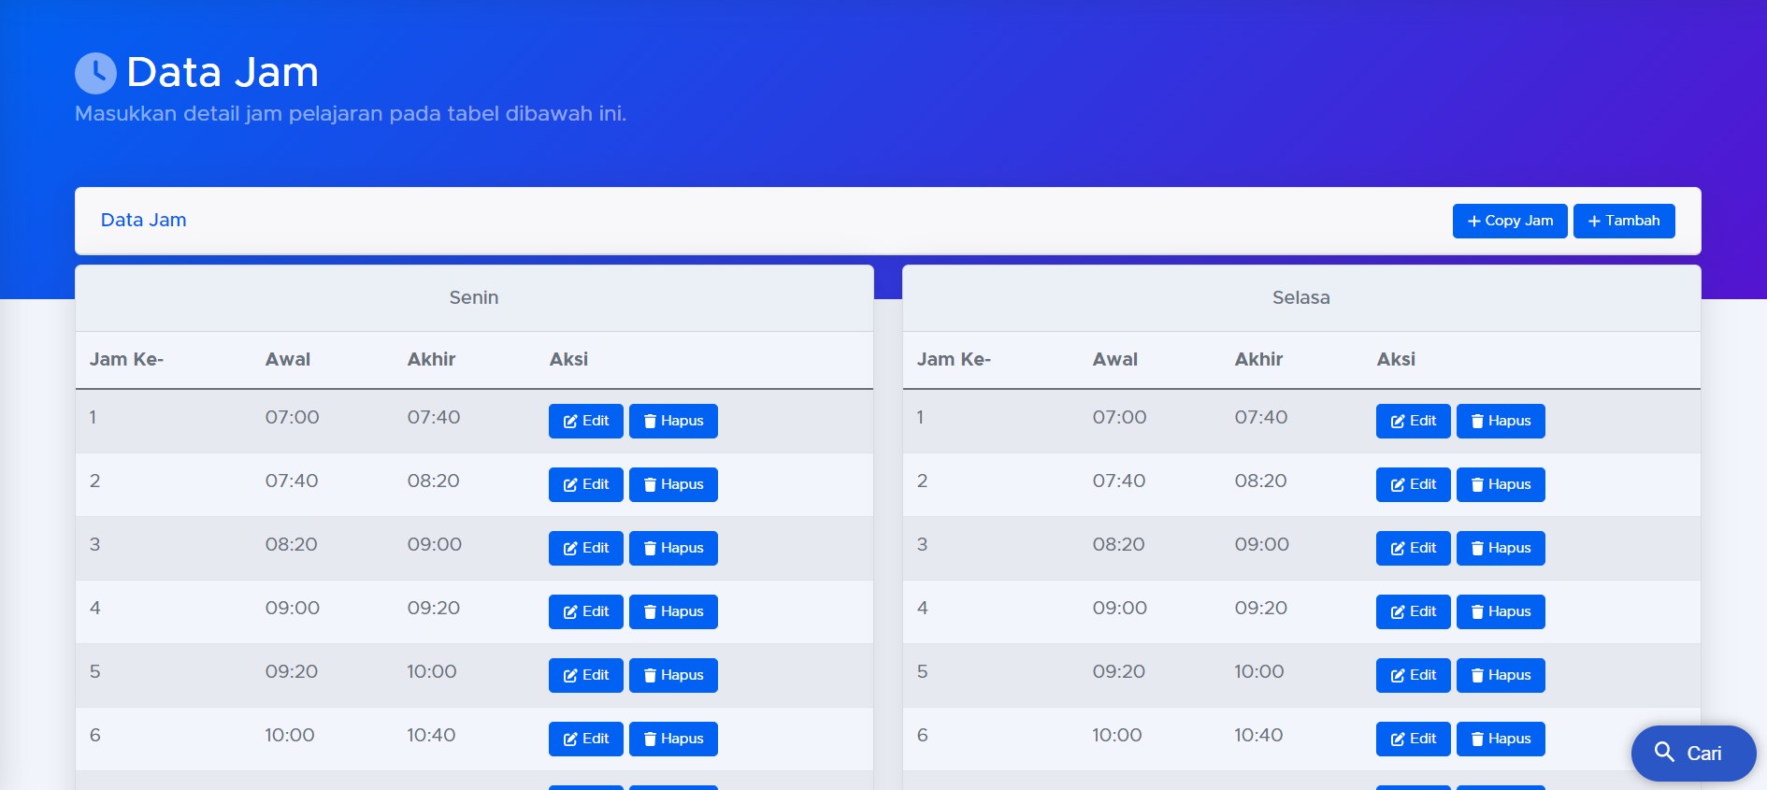Image resolution: width=1767 pixels, height=790 pixels.
Task: Edit Selasa jam ke-6 row
Action: [x=1414, y=739]
